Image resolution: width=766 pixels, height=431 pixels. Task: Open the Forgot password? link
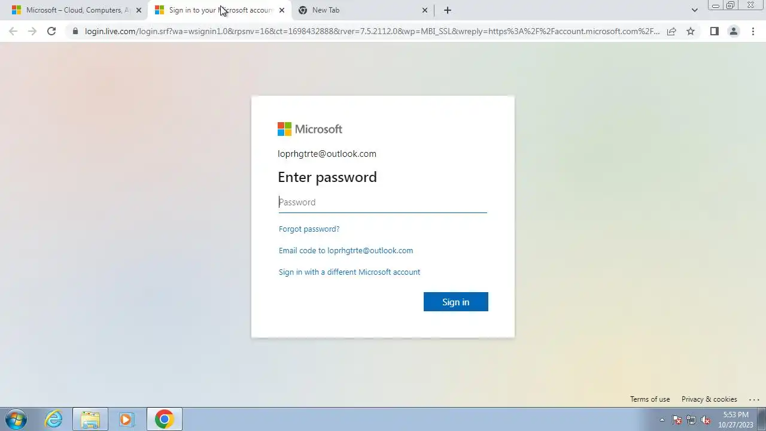[309, 229]
